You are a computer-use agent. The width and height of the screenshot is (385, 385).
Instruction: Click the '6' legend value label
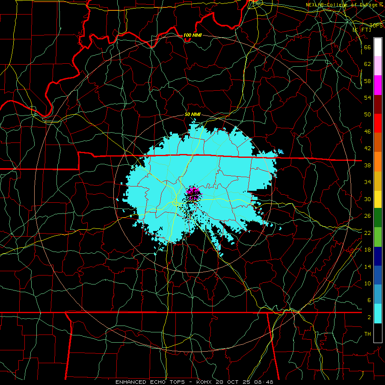pyautogui.click(x=369, y=300)
